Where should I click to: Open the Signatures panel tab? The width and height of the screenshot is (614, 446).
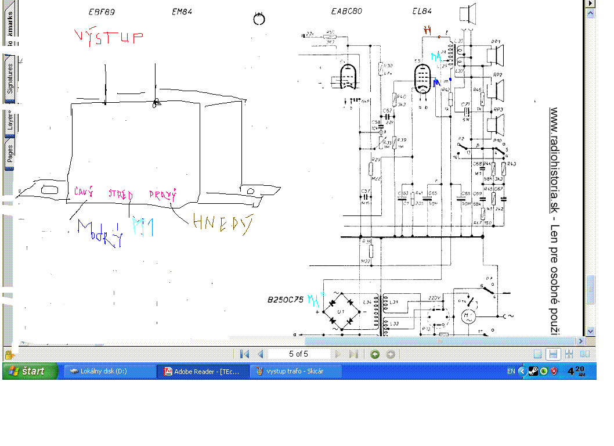[9, 78]
